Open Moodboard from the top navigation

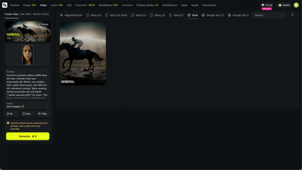point(105,5)
